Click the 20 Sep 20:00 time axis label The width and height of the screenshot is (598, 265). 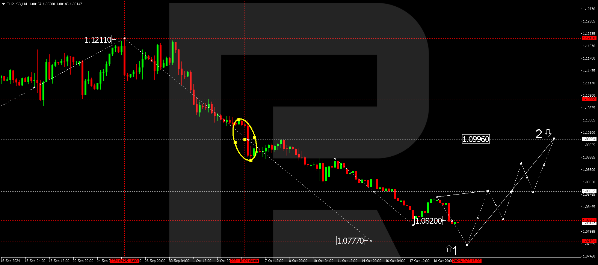coord(83,261)
